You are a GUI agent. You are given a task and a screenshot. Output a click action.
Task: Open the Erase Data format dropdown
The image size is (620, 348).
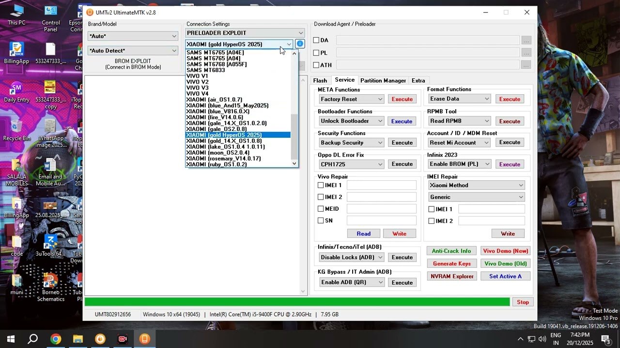click(x=459, y=99)
